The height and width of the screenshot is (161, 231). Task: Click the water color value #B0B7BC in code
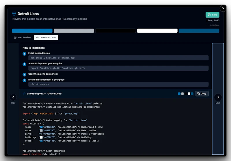pos(50,130)
